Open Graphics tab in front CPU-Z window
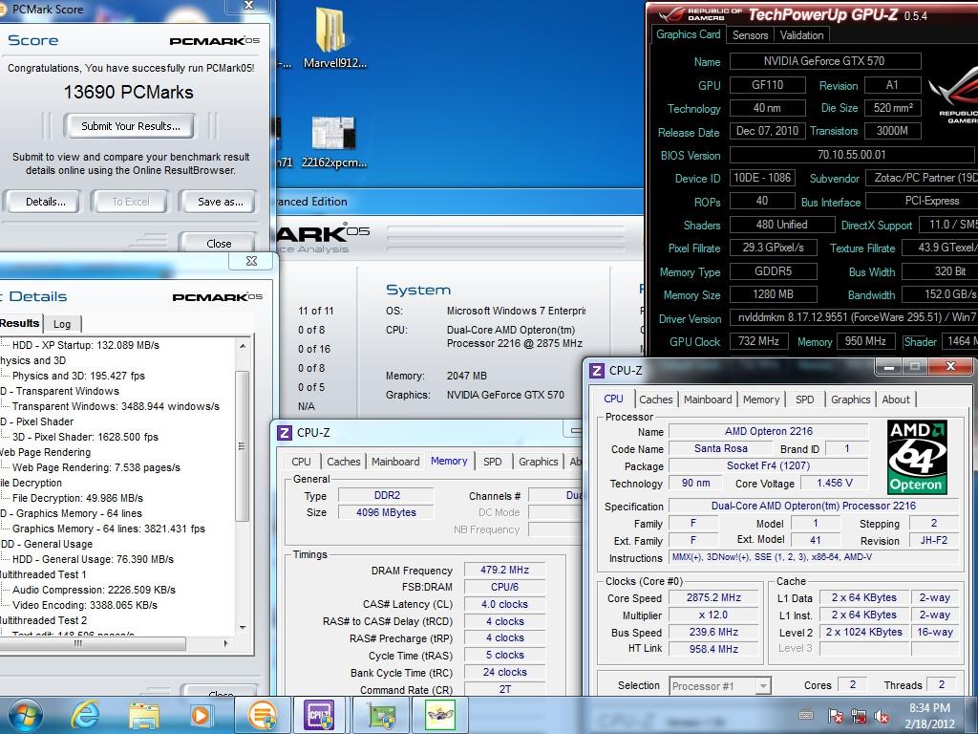This screenshot has width=978, height=734. tap(850, 399)
